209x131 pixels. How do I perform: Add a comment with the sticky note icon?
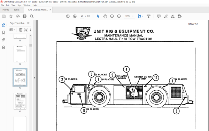(x=159, y=16)
